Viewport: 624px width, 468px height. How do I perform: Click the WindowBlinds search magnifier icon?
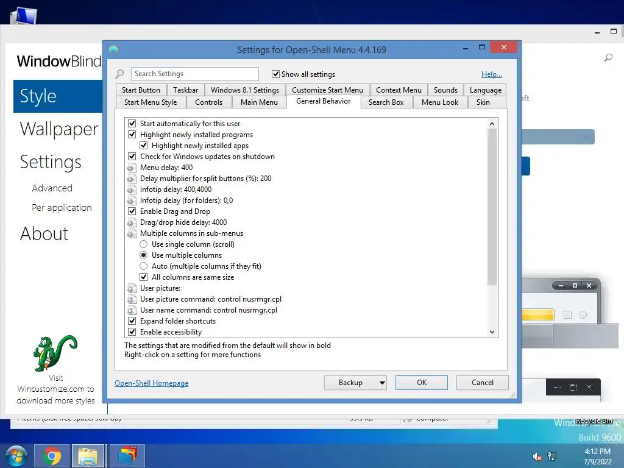coord(608,58)
